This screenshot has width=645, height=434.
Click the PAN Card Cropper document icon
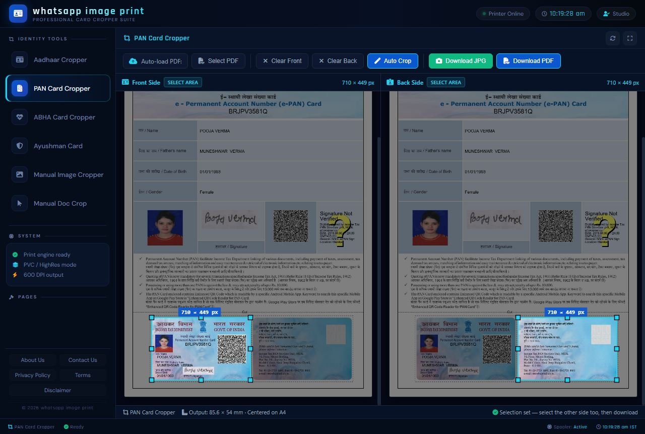pos(20,88)
